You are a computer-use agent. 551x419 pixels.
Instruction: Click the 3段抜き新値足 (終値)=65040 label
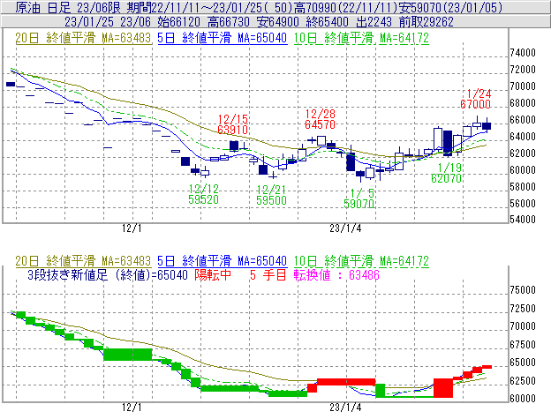(x=108, y=274)
